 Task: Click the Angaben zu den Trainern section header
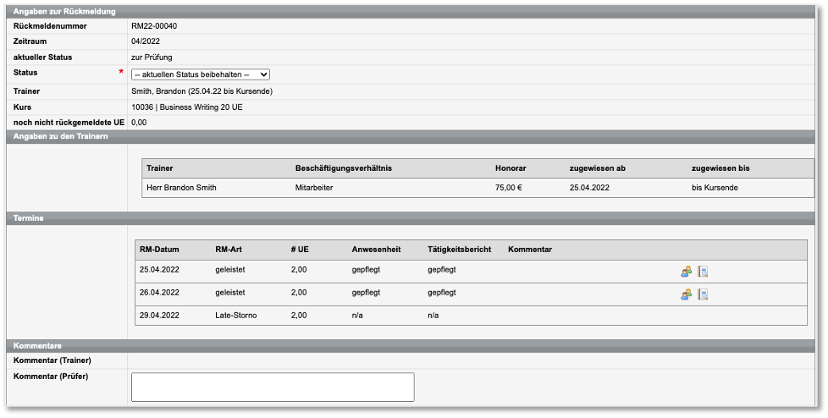pos(411,137)
